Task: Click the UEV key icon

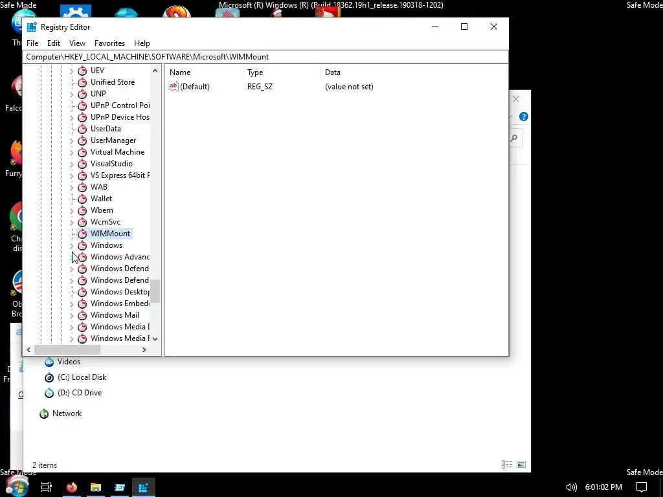Action: [x=82, y=71]
